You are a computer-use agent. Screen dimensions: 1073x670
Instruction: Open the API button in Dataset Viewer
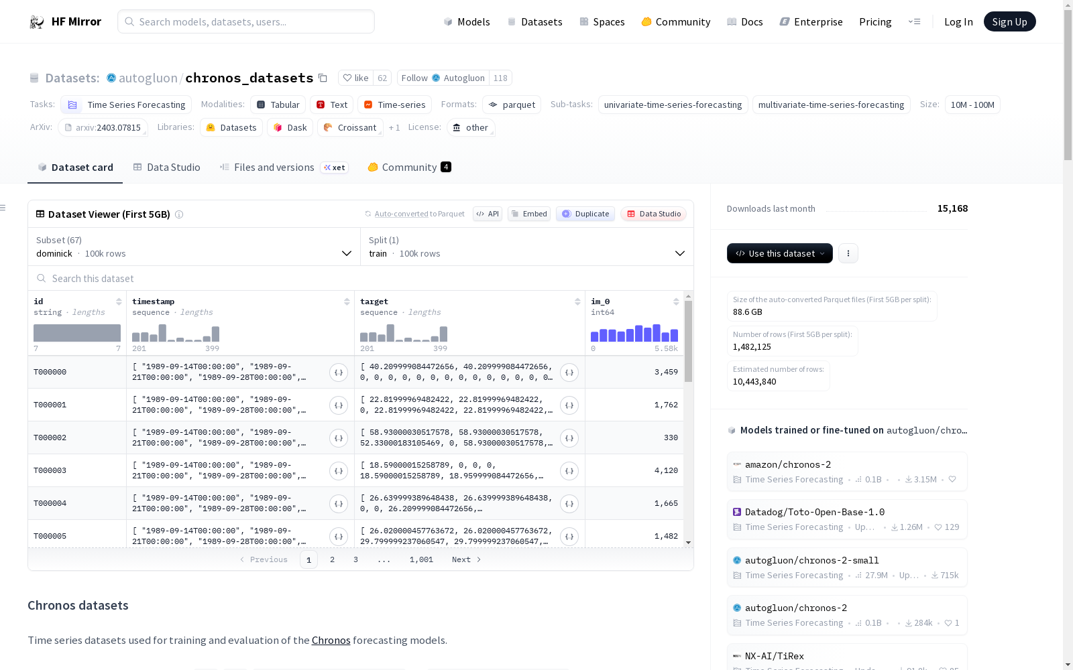click(488, 214)
